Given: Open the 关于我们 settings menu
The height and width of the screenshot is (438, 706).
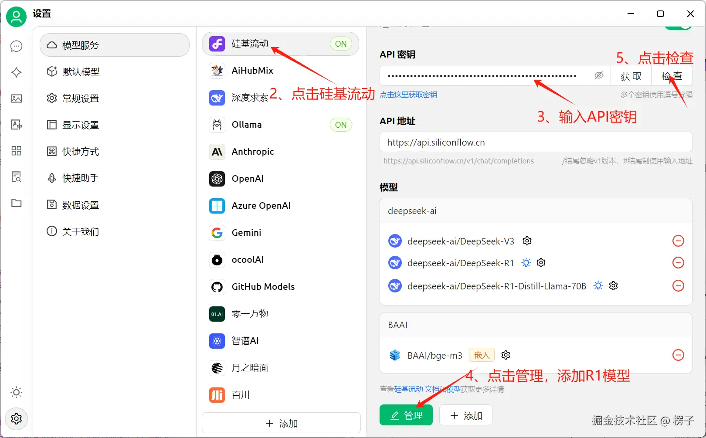Looking at the screenshot, I should (115, 231).
